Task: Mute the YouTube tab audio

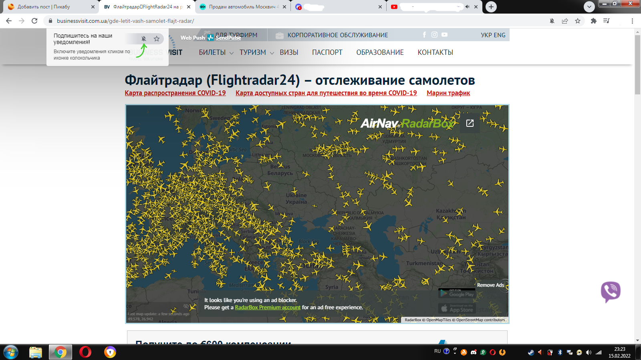Action: point(467,7)
